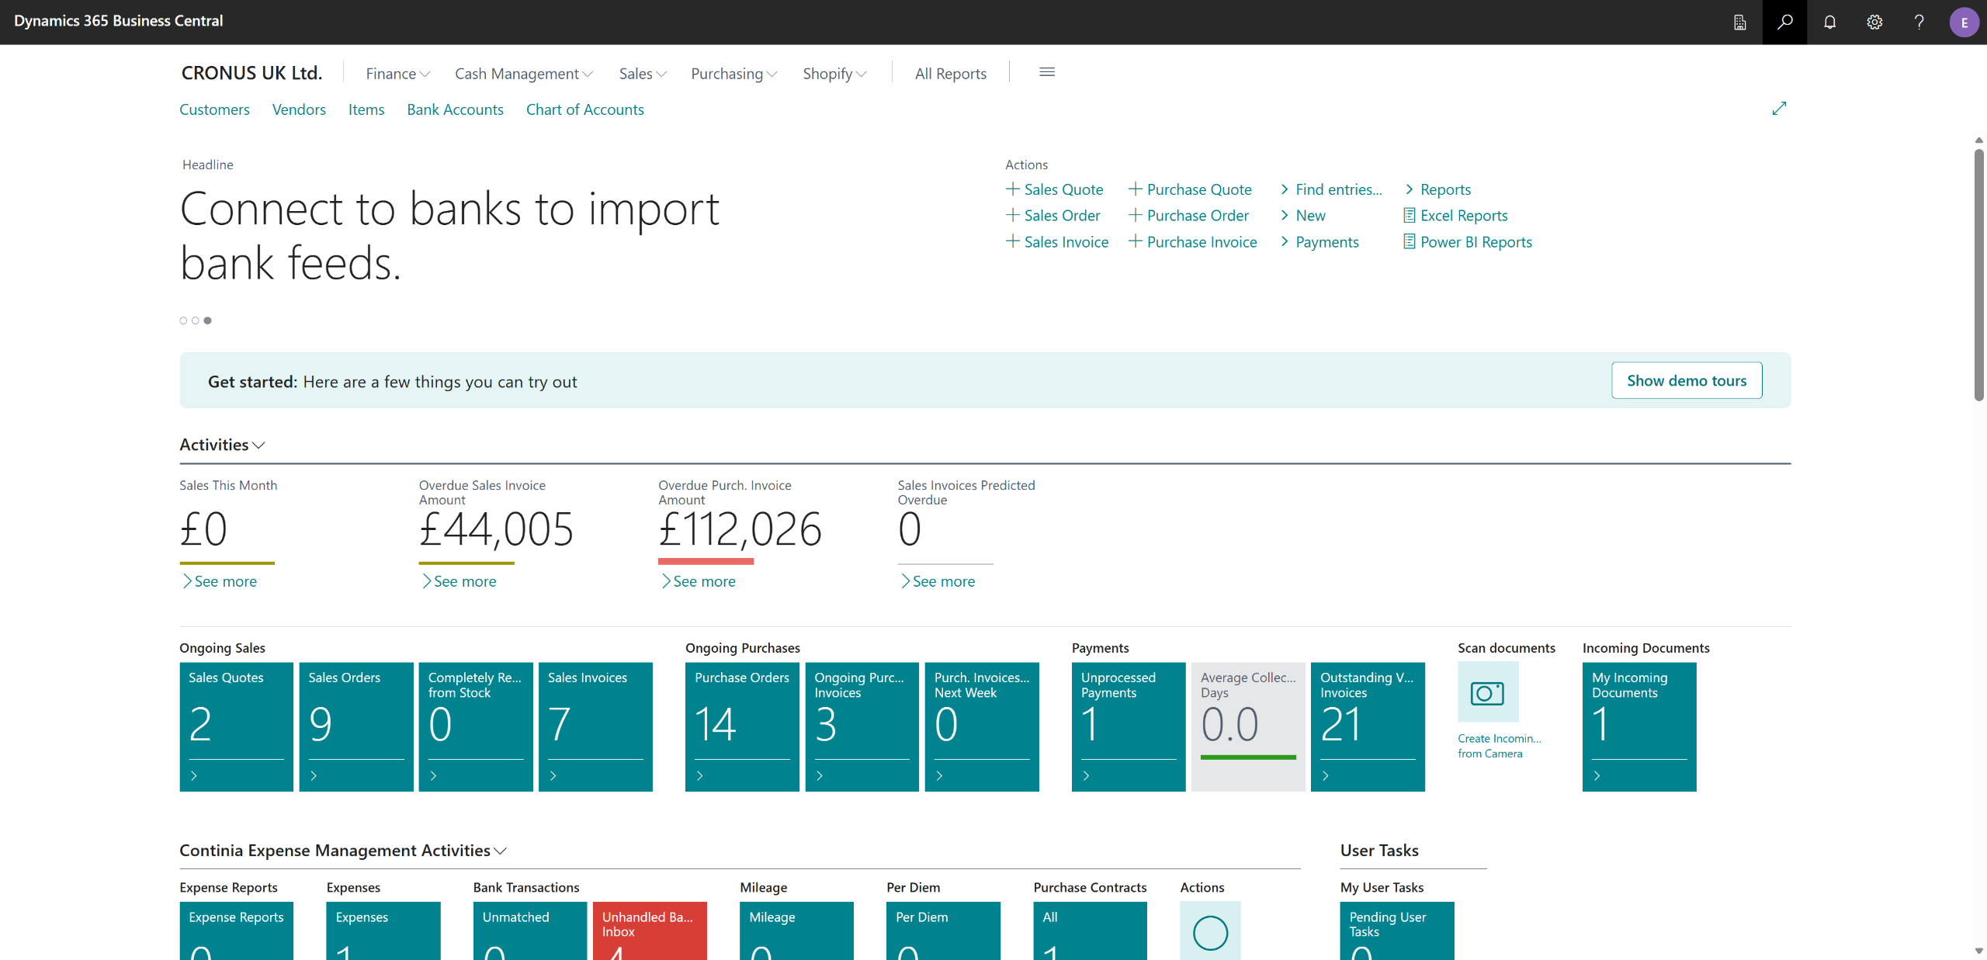
Task: Open the hamburger more-options menu icon
Action: pyautogui.click(x=1046, y=72)
